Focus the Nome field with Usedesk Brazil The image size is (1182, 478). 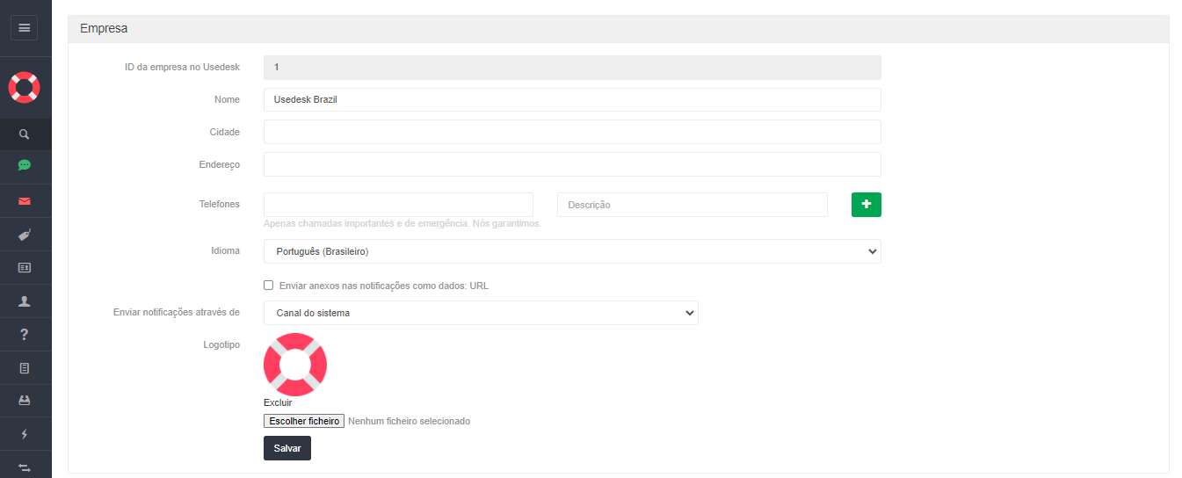coord(572,99)
